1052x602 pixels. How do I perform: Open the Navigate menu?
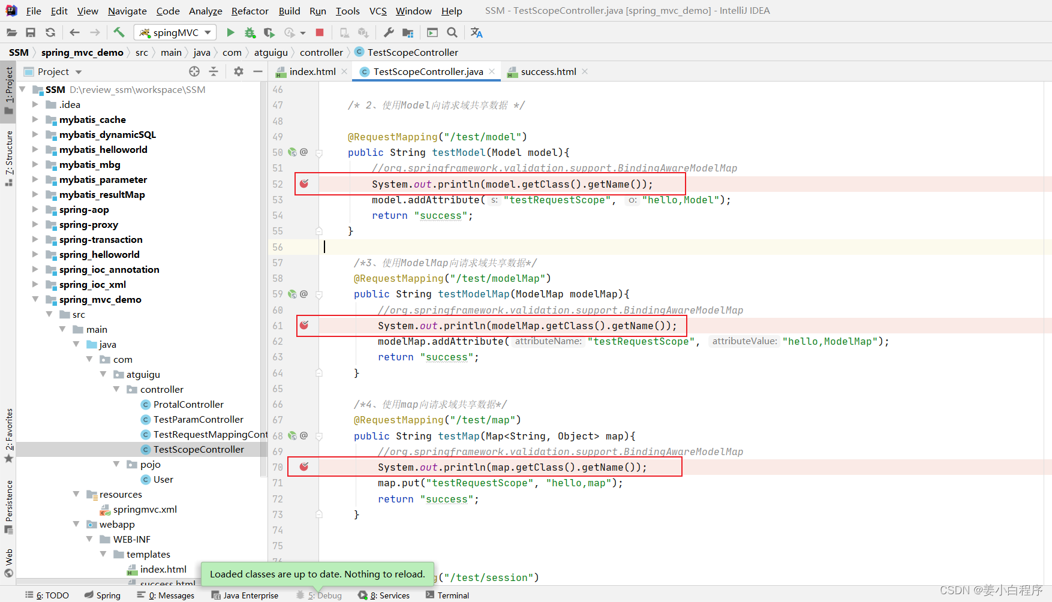[x=127, y=11]
